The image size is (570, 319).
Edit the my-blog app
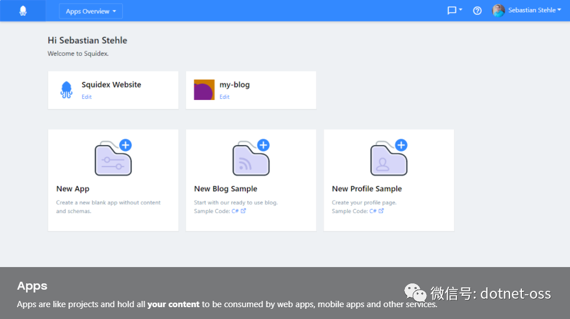coord(224,97)
